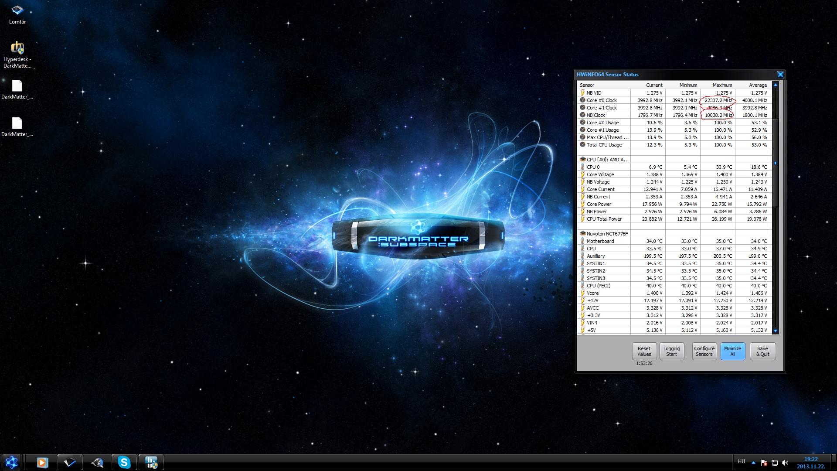The height and width of the screenshot is (471, 837).
Task: Select the CPU (PECI) row
Action: coord(674,286)
